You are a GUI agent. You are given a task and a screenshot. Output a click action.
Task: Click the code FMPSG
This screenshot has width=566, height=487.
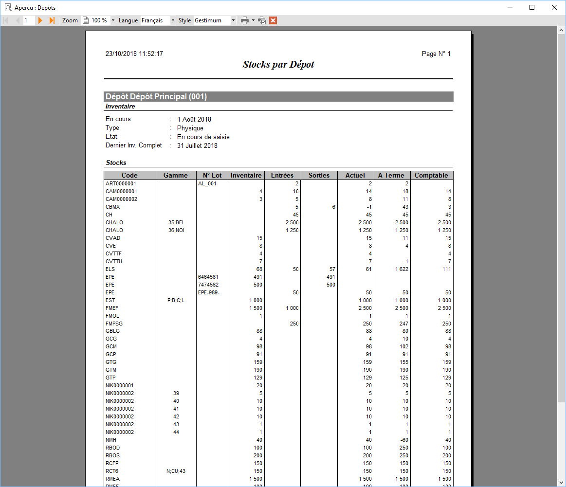pos(114,324)
